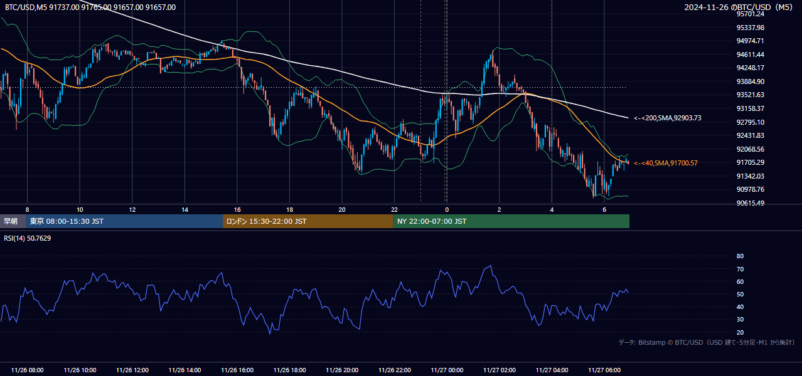This screenshot has height=376, width=802.
Task: Click the bottom time label 11/26 12:00
Action: click(x=132, y=370)
